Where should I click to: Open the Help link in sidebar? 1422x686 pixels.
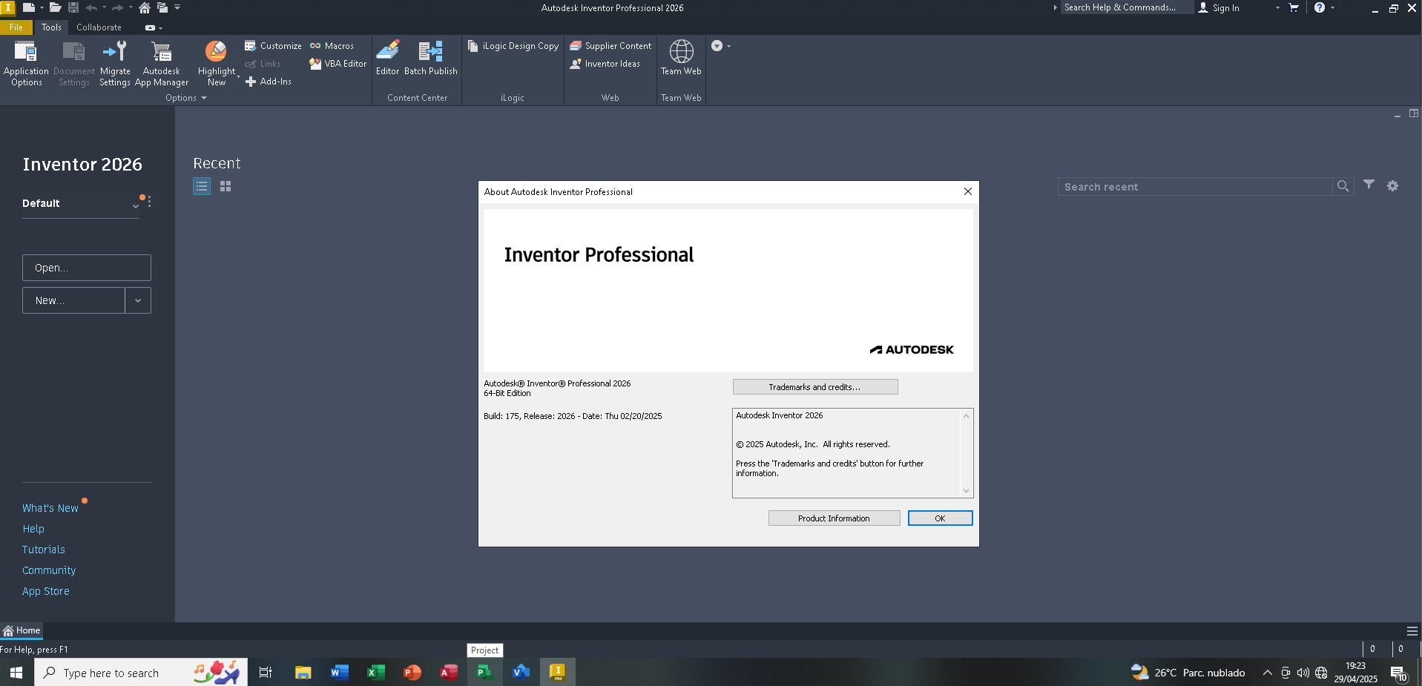point(33,529)
